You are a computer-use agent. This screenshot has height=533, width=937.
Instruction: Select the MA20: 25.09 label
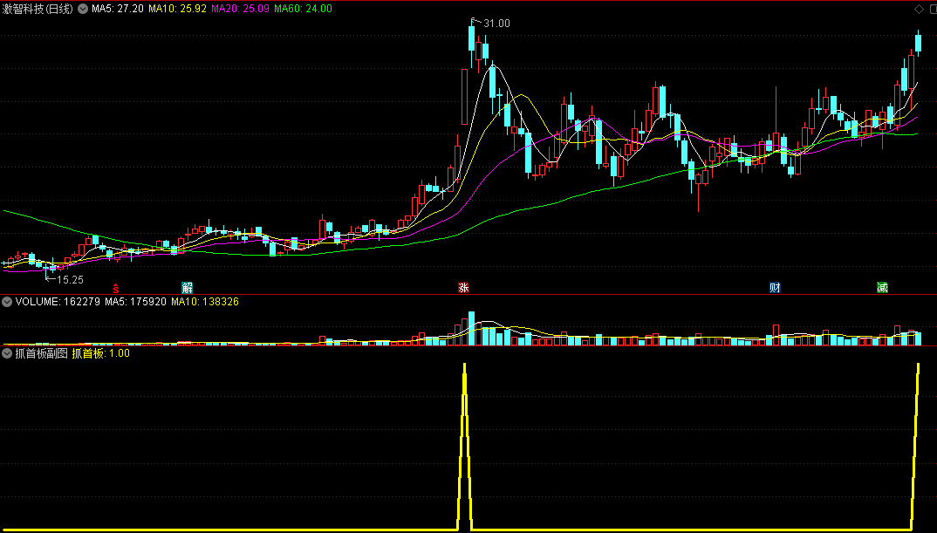click(240, 9)
